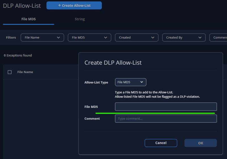This screenshot has height=159, width=227.
Task: Select the File MD5 tab
Action: pos(28,19)
